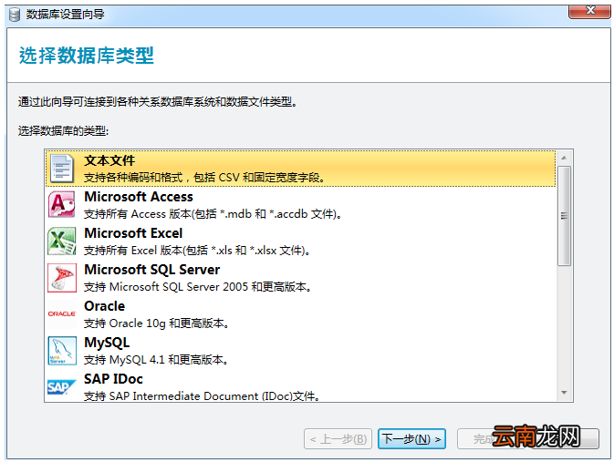Click the MySQL dolphin icon

(62, 351)
